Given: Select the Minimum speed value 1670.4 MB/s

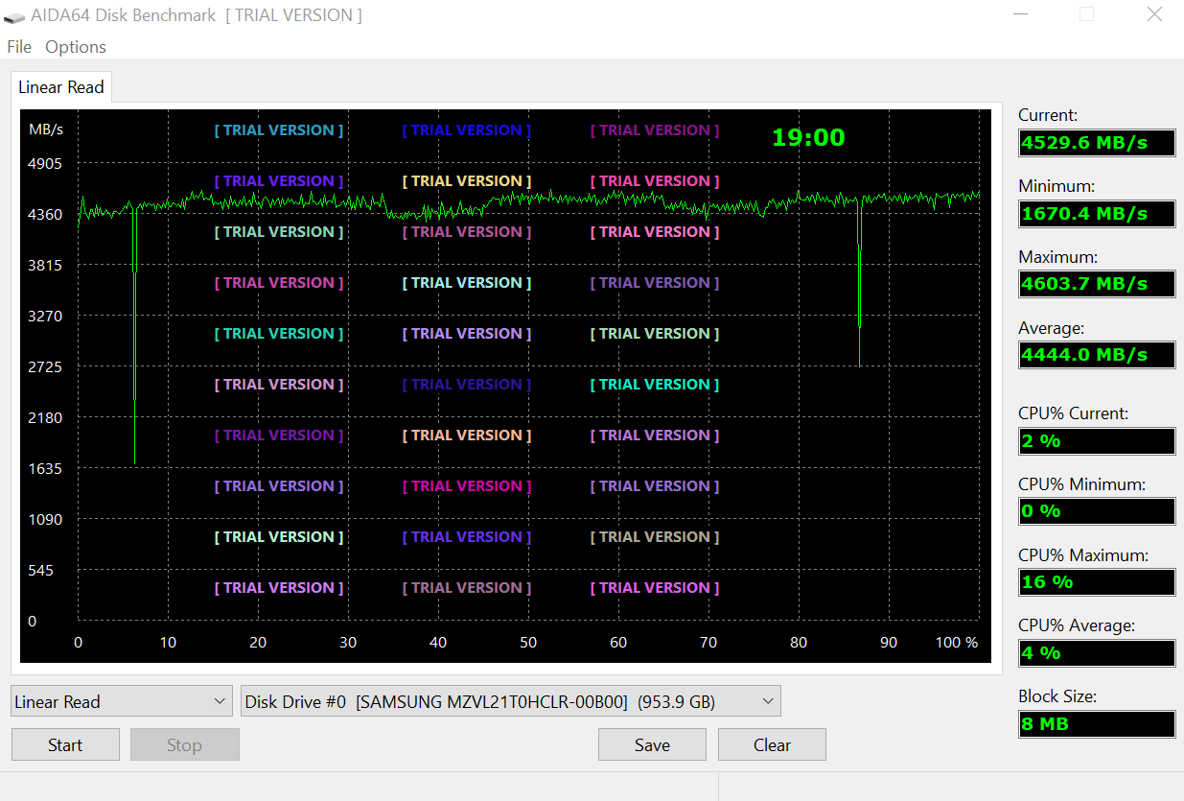Looking at the screenshot, I should pos(1097,214).
